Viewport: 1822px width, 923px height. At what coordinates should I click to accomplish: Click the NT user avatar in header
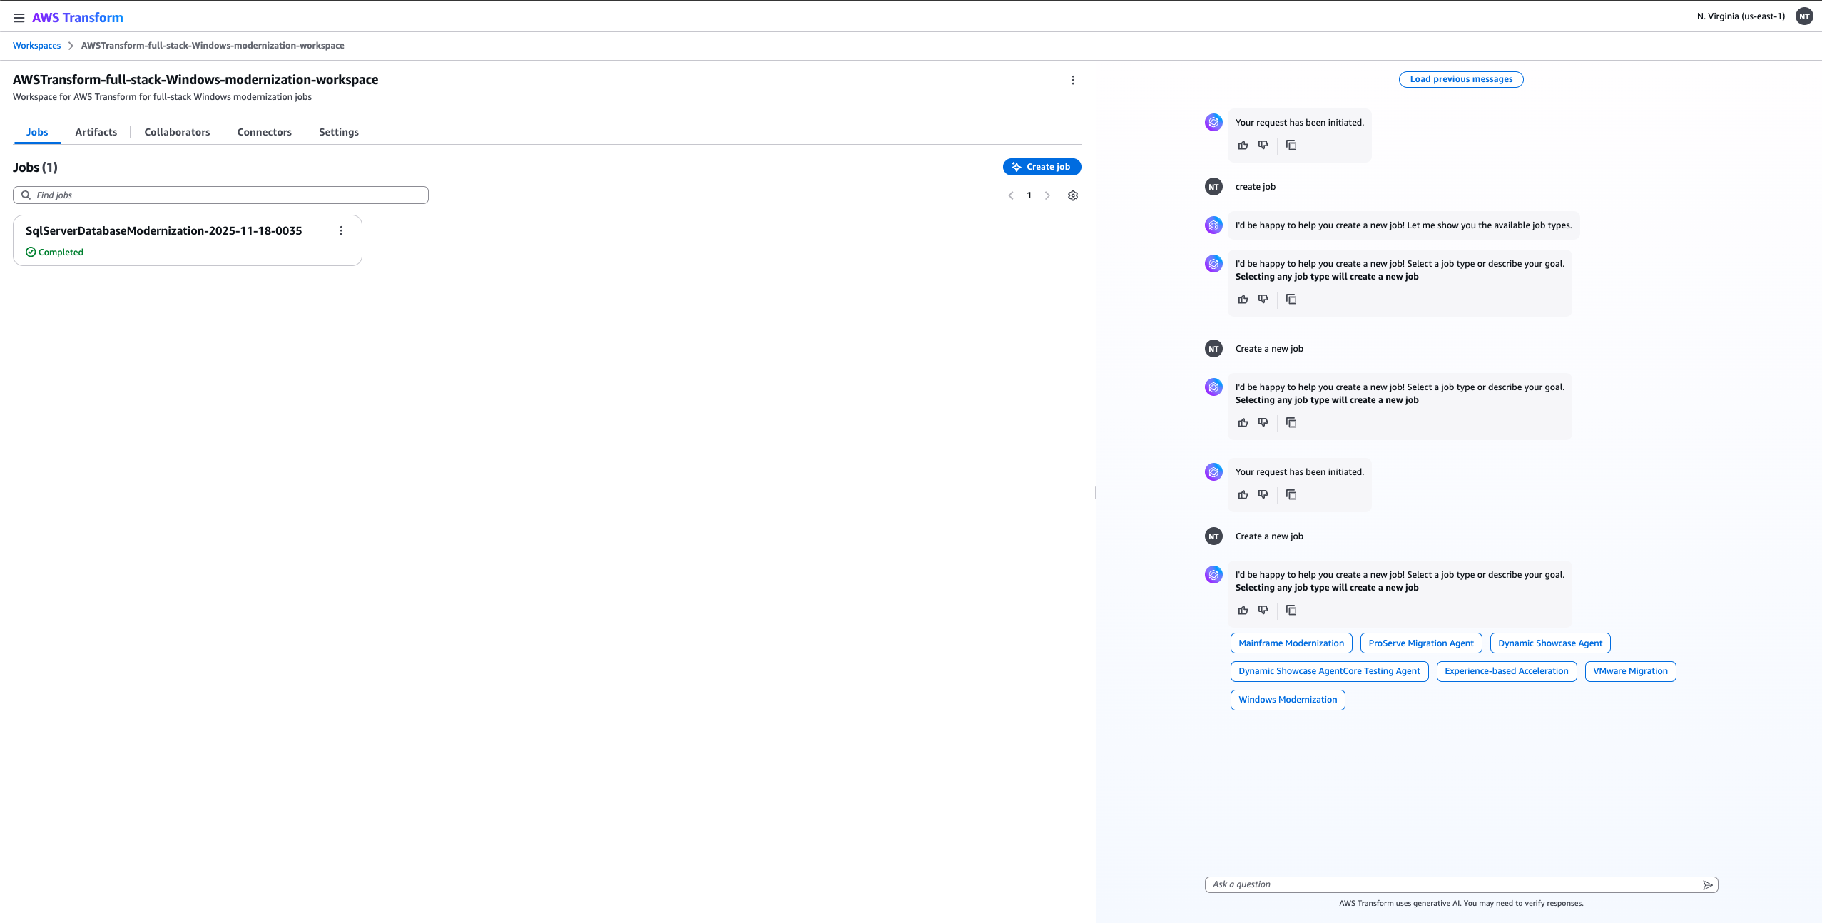[1804, 16]
